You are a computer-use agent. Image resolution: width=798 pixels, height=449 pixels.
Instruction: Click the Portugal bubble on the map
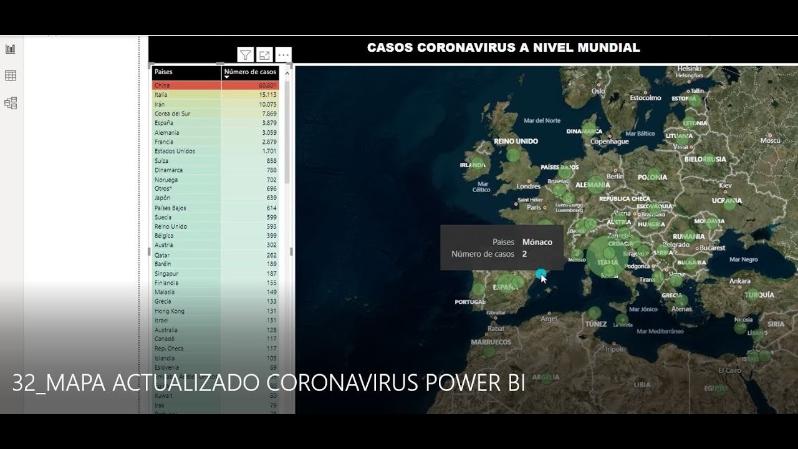point(478,289)
